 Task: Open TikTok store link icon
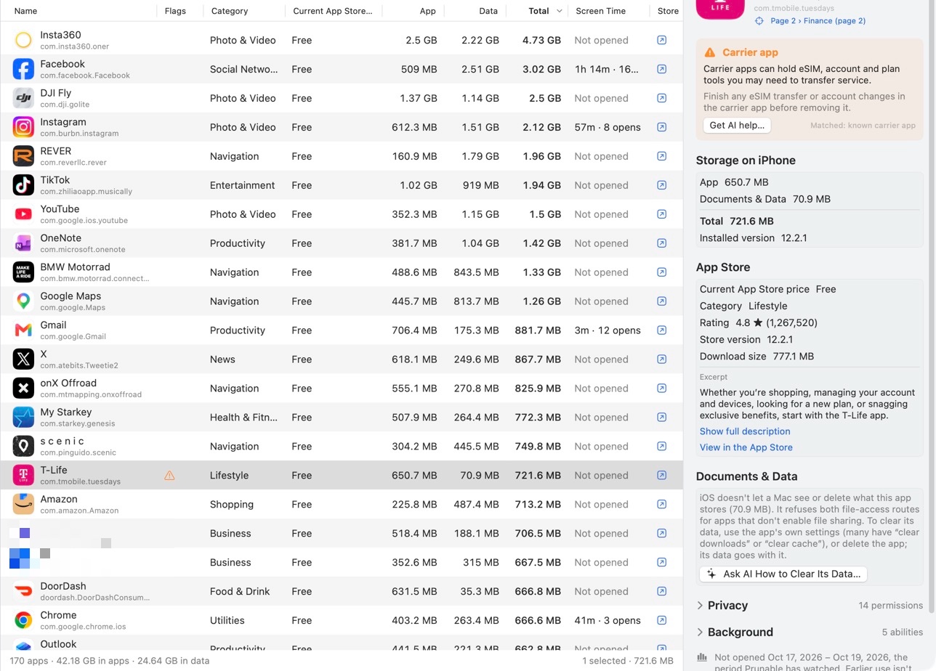661,185
